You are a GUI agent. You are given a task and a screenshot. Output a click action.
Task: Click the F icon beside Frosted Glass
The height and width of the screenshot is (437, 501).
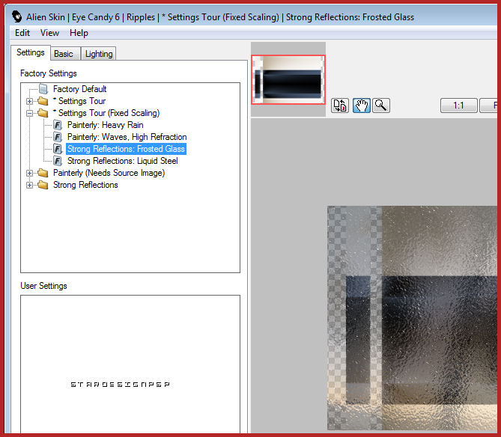click(x=58, y=149)
